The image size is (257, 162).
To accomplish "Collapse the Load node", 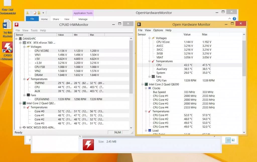I will (146, 131).
